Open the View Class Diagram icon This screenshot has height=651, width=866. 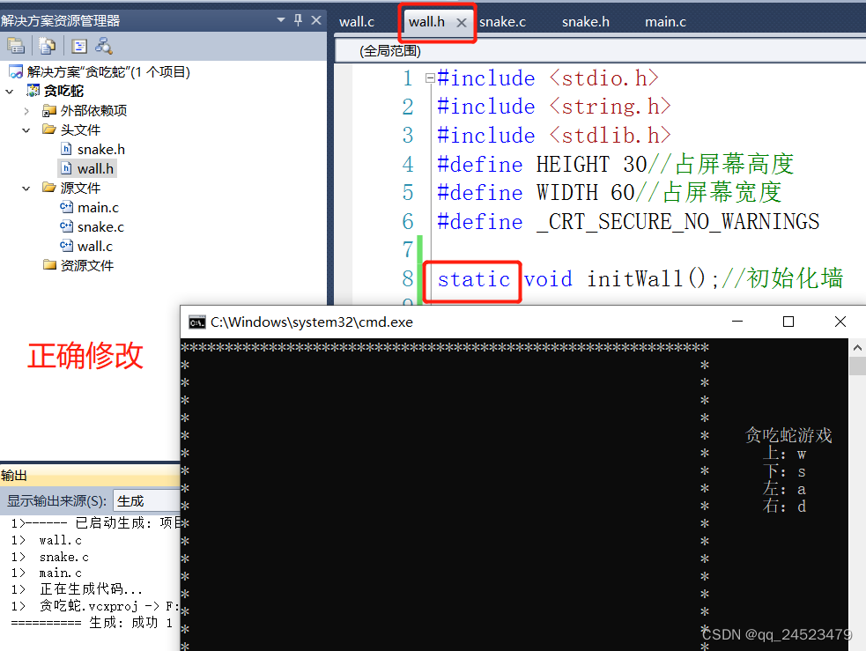(x=102, y=46)
